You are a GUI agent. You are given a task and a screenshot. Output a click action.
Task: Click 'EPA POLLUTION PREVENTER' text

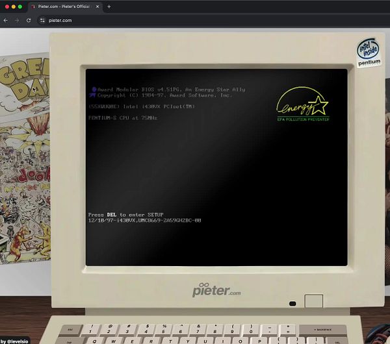click(x=303, y=119)
